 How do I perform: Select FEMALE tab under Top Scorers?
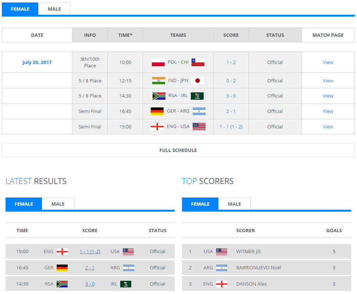tap(200, 204)
